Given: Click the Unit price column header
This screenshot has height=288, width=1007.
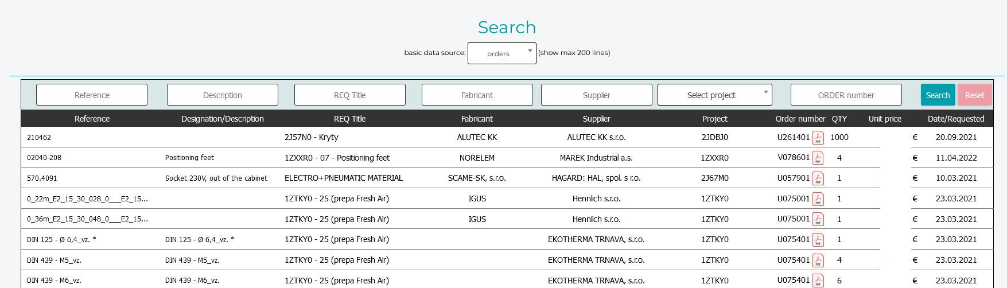Looking at the screenshot, I should click(884, 119).
